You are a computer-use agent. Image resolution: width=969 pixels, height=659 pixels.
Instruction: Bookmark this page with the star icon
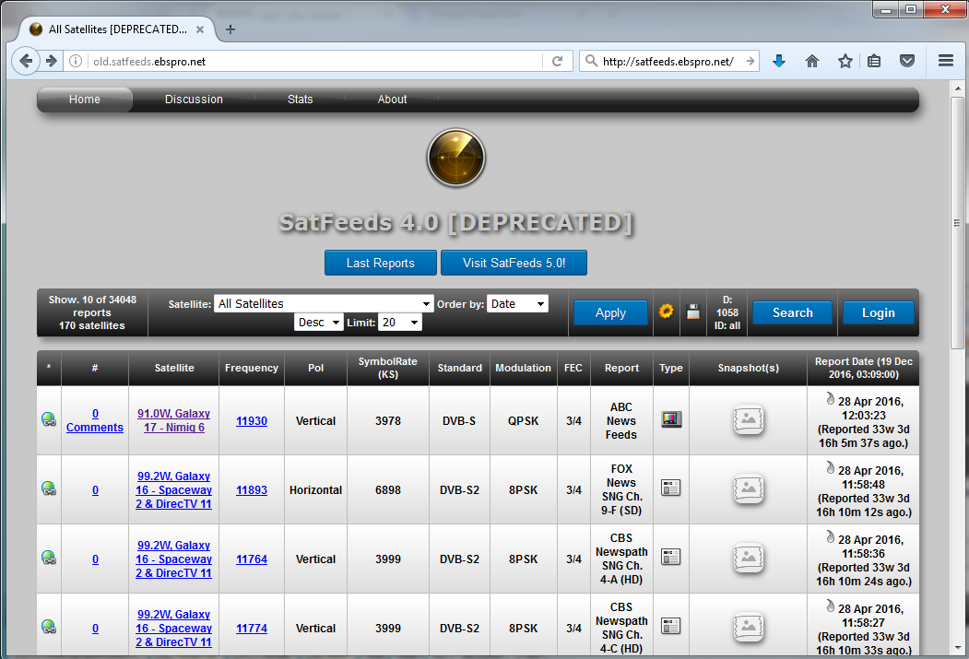845,61
